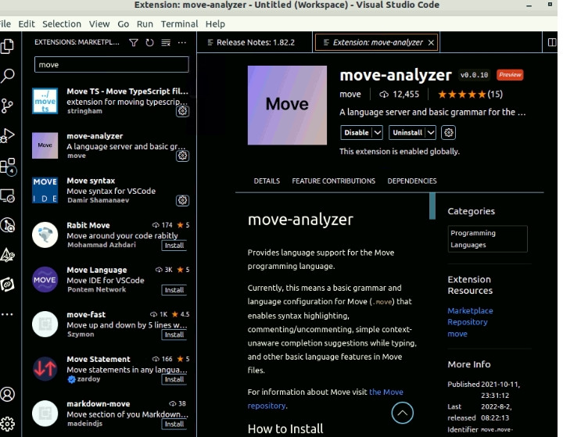
Task: Install the Move Language extension
Action: (174, 290)
